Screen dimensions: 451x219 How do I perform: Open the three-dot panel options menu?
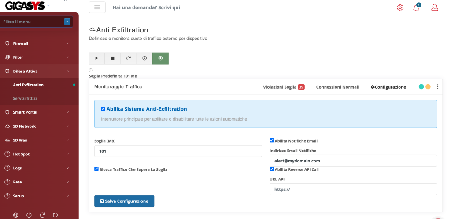[437, 86]
